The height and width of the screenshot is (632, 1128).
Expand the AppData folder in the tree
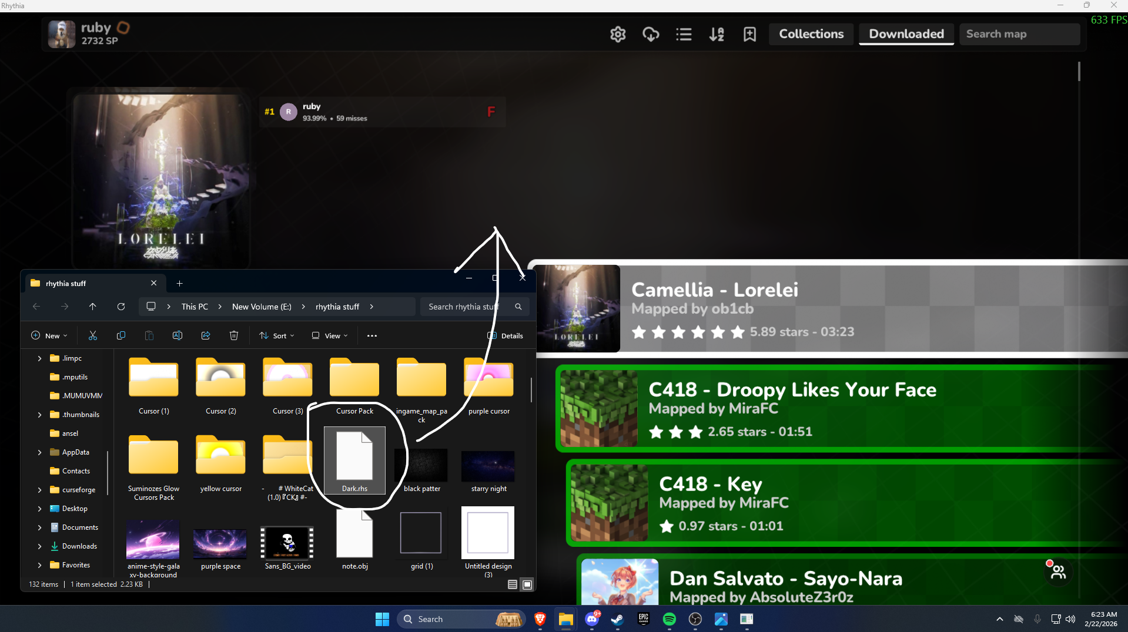(39, 452)
